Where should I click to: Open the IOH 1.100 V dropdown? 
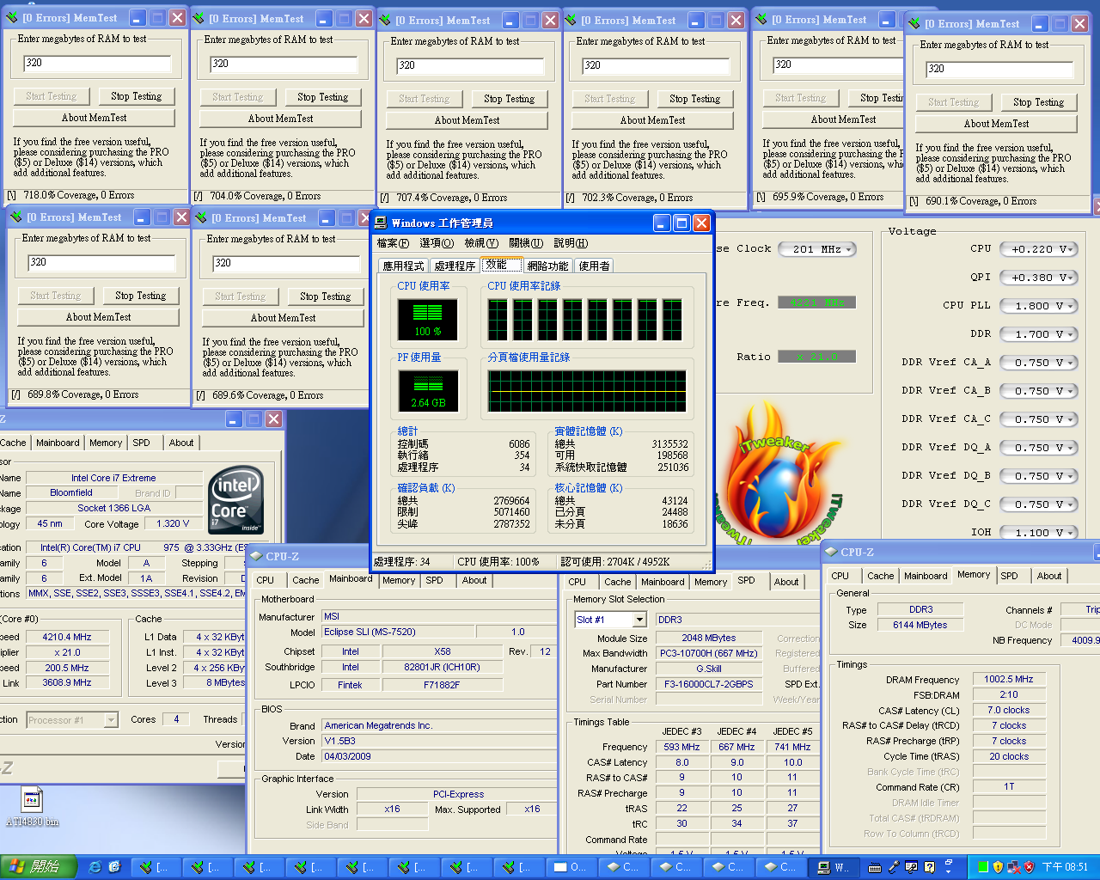click(x=1038, y=533)
